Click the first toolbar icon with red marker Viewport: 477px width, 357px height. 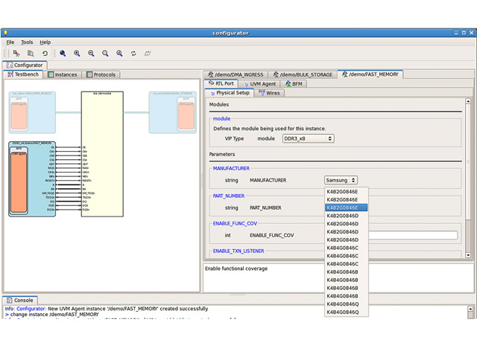[x=16, y=54]
